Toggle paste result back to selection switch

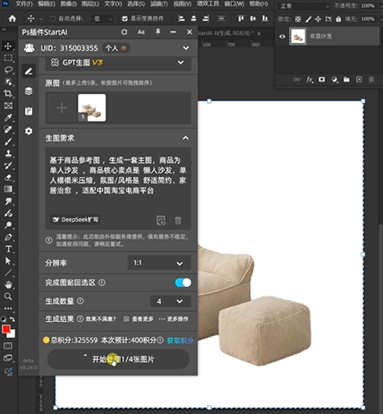click(x=183, y=283)
